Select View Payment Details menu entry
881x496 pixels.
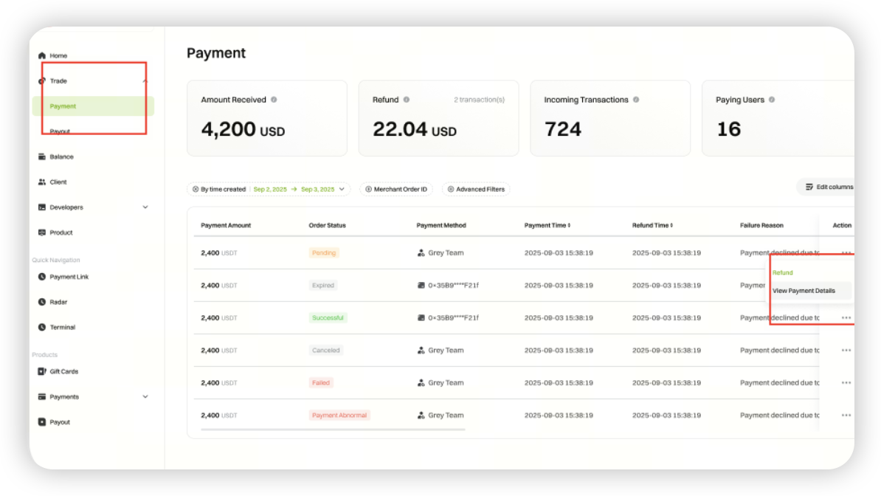tap(804, 291)
